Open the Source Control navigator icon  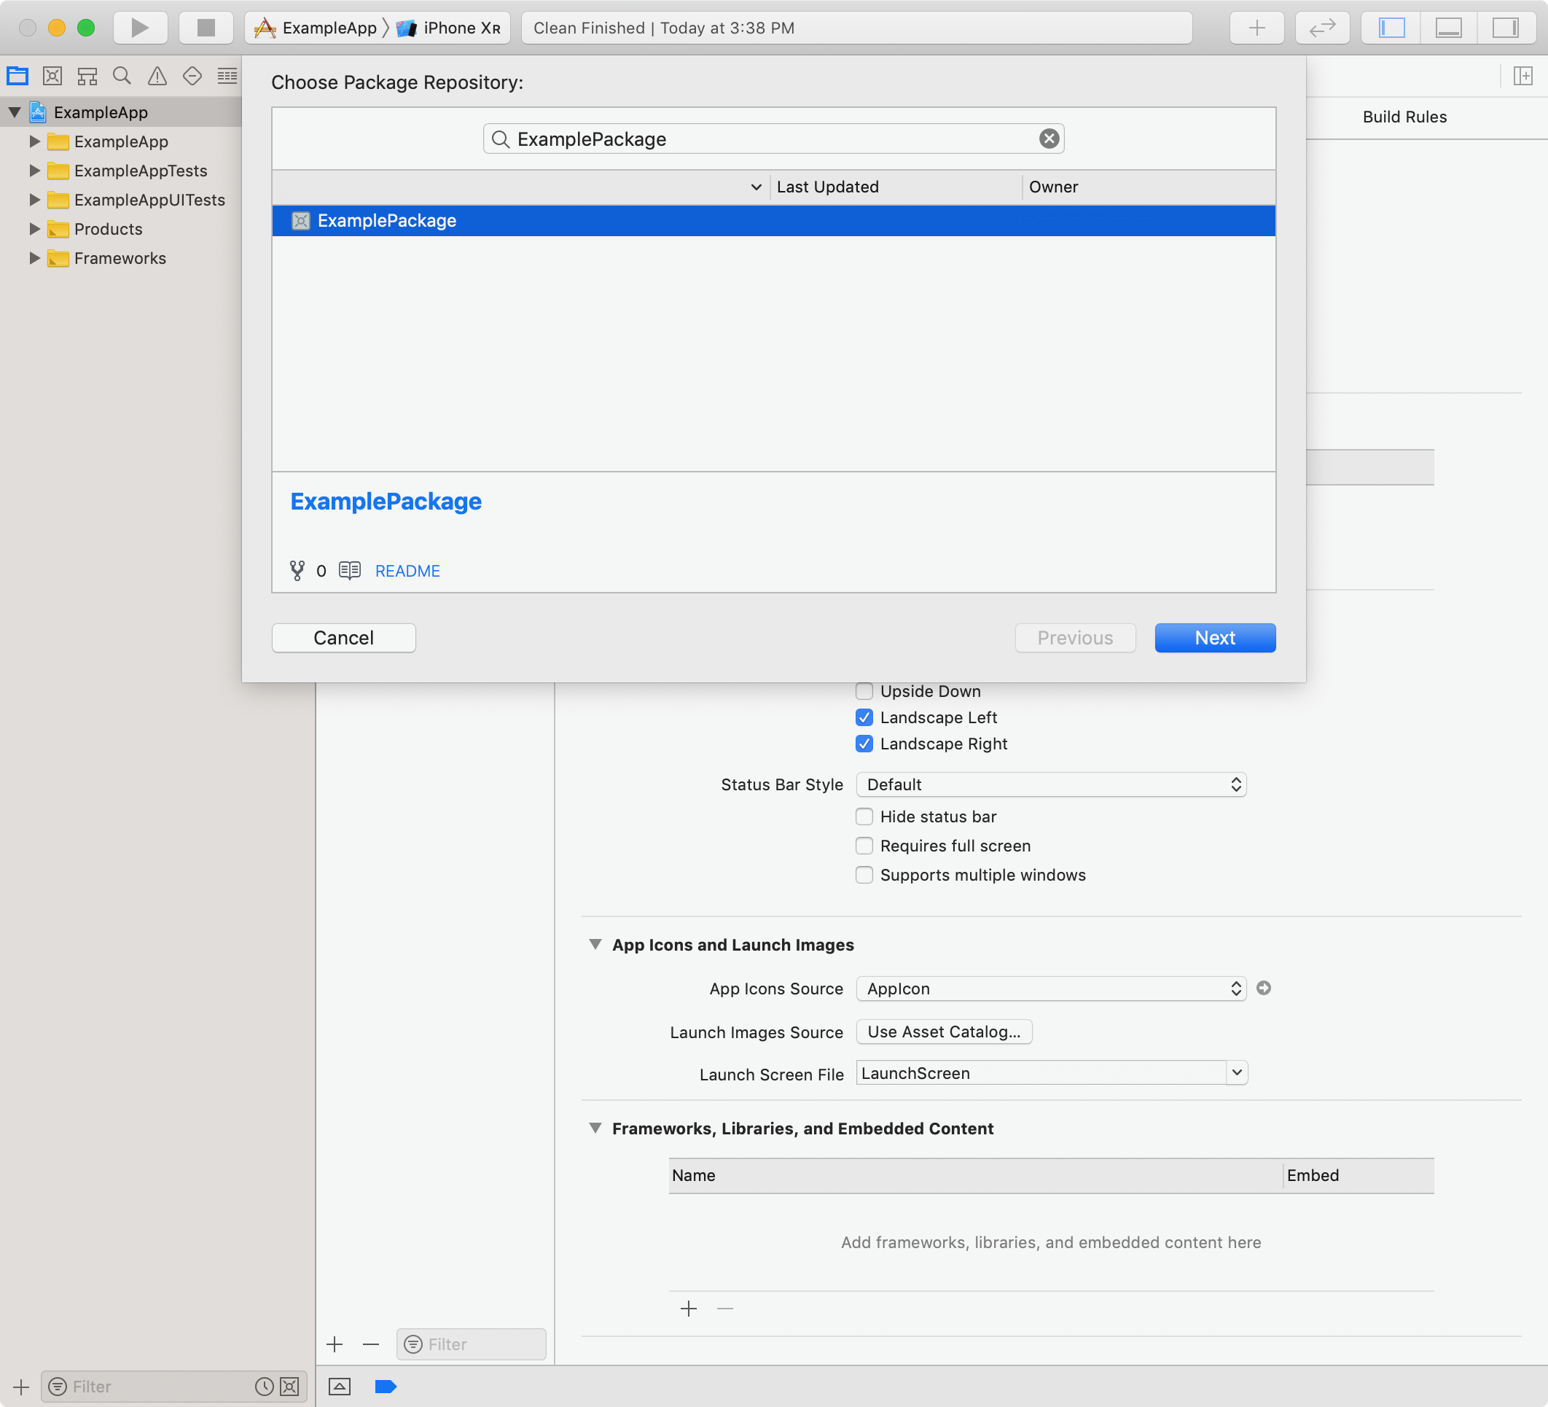click(52, 75)
